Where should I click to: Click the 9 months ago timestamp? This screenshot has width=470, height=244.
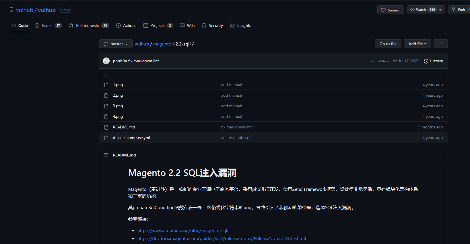pos(430,127)
